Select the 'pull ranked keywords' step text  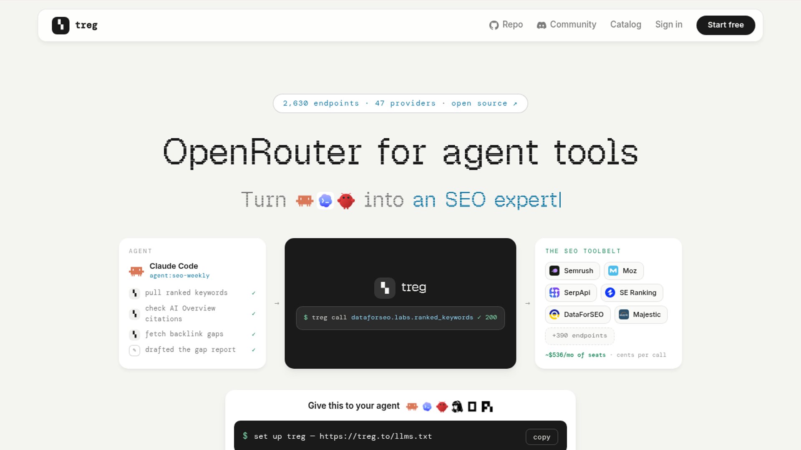coord(186,292)
